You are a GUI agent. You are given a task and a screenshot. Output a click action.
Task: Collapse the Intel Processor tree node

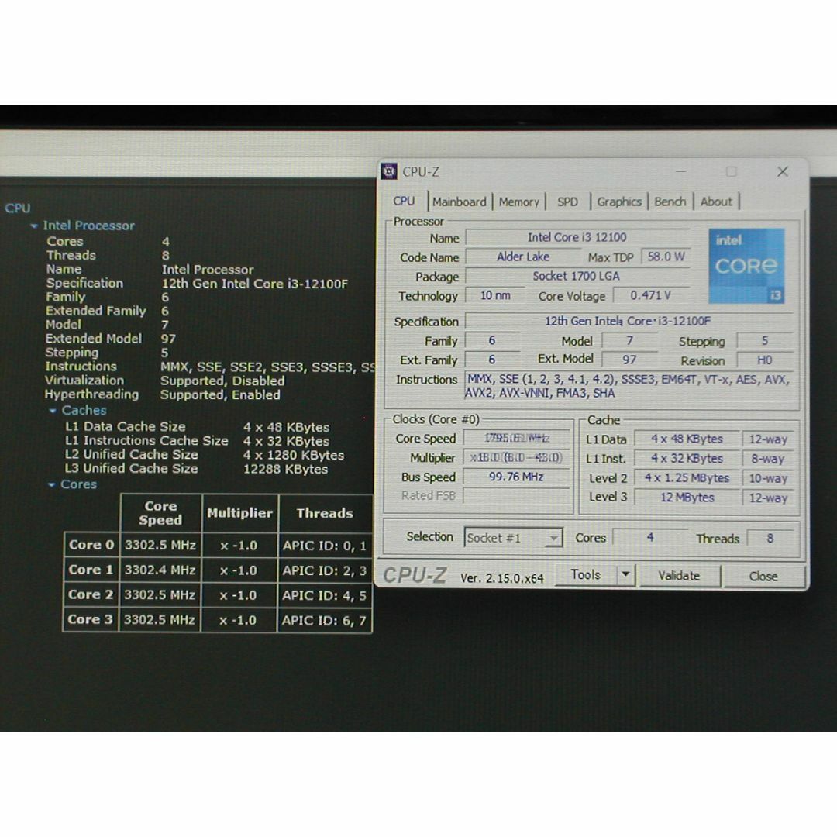[34, 226]
